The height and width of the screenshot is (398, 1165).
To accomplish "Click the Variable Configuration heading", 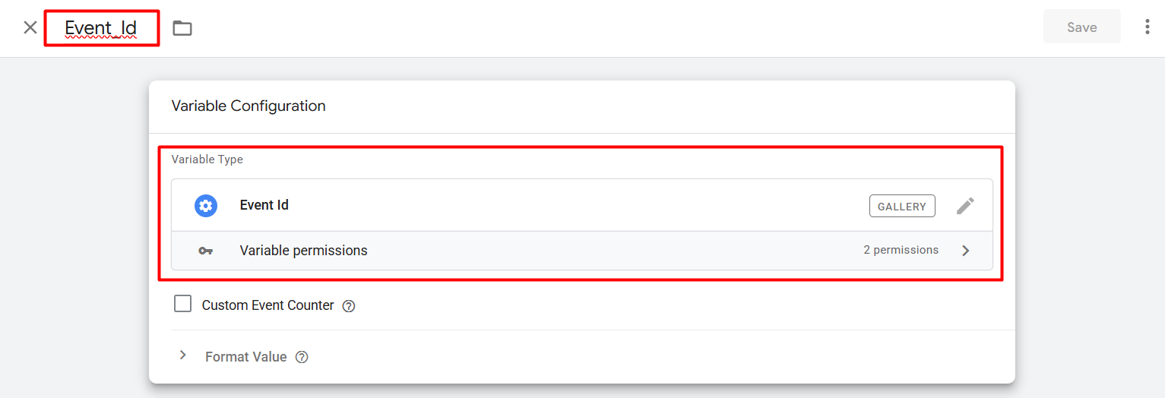I will click(249, 106).
